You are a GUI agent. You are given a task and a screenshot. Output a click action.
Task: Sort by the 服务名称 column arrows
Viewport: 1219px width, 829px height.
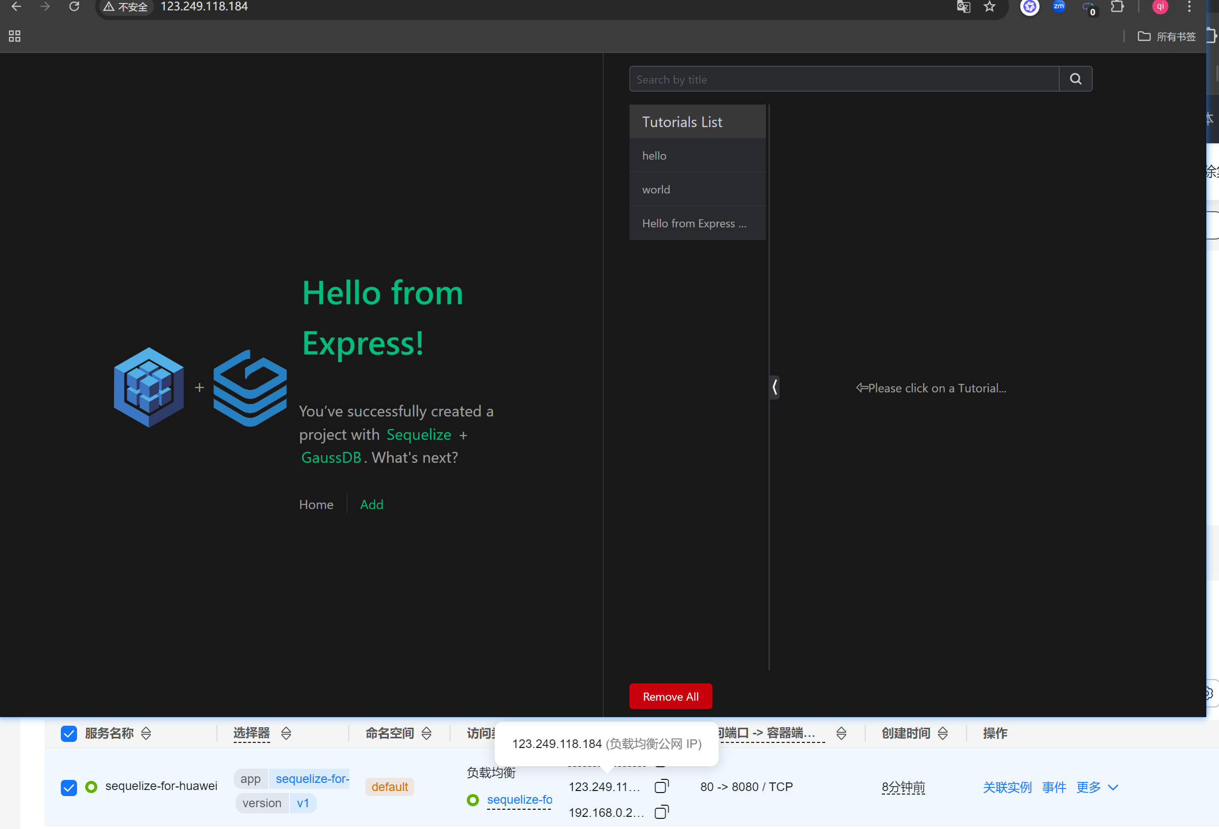[146, 733]
